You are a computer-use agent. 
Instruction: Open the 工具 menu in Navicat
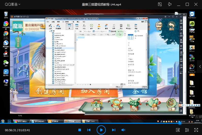click(73, 22)
